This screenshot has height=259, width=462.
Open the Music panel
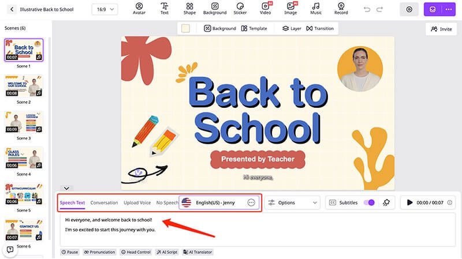pyautogui.click(x=316, y=9)
